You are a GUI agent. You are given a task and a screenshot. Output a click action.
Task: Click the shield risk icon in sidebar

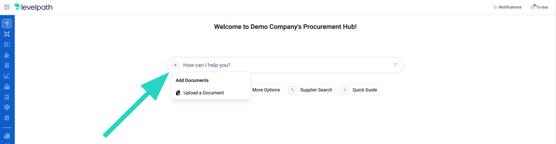tap(7, 107)
